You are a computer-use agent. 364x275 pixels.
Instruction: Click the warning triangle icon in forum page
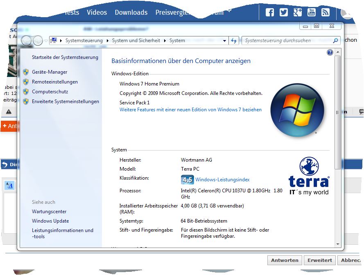point(9,112)
